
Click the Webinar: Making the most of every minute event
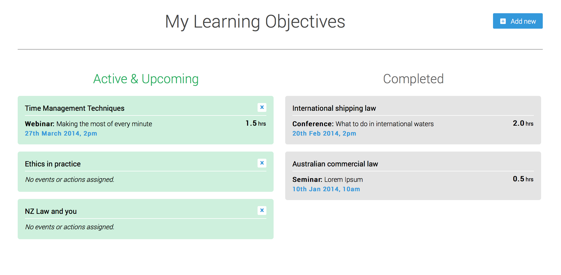click(88, 124)
